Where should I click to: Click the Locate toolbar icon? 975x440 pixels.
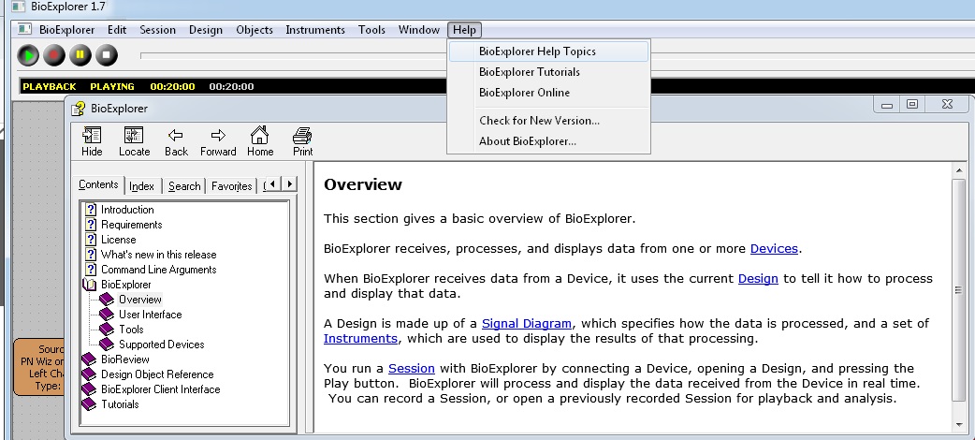click(134, 141)
